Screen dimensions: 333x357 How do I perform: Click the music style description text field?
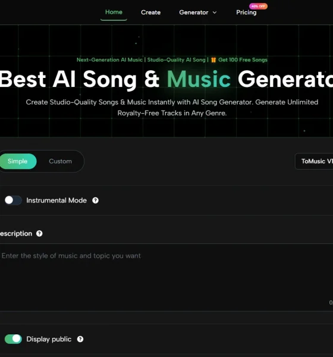(x=166, y=277)
